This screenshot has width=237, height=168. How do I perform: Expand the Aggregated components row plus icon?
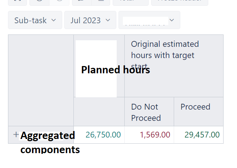16,135
